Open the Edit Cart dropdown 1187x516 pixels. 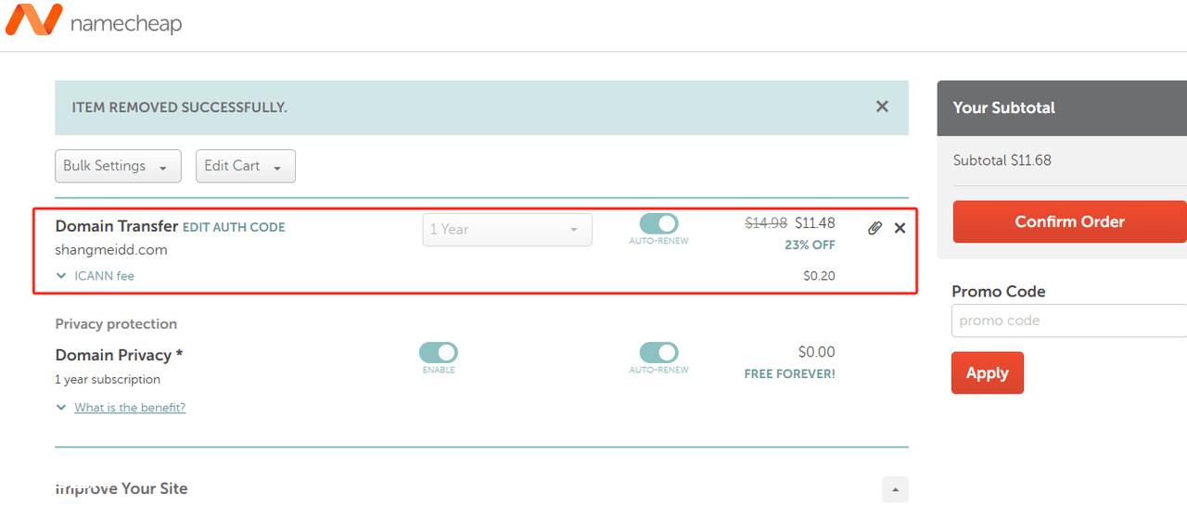[245, 166]
